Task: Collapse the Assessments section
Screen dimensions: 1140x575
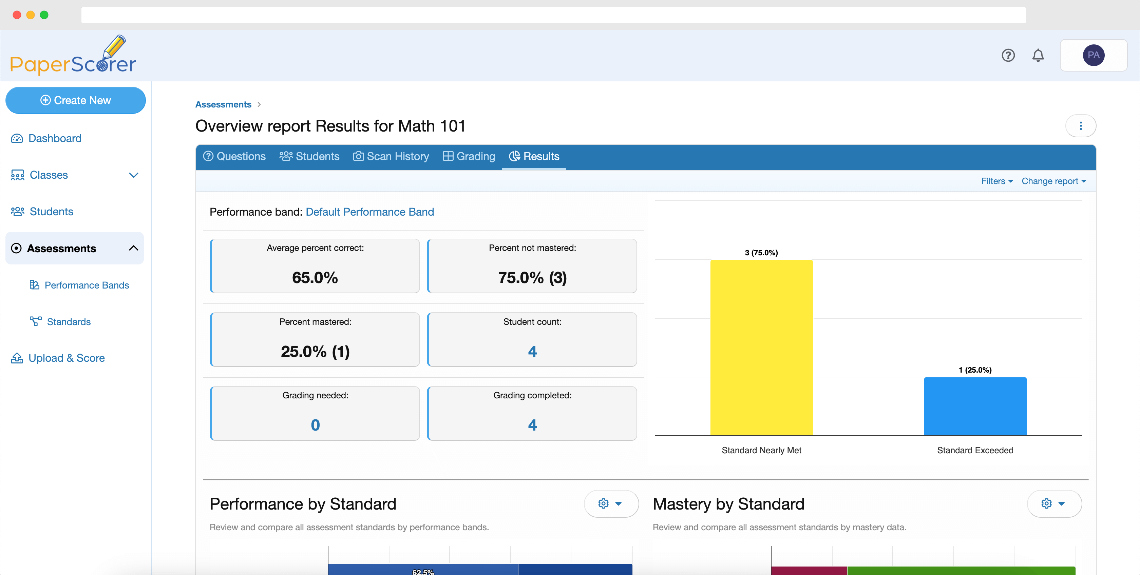Action: 134,248
